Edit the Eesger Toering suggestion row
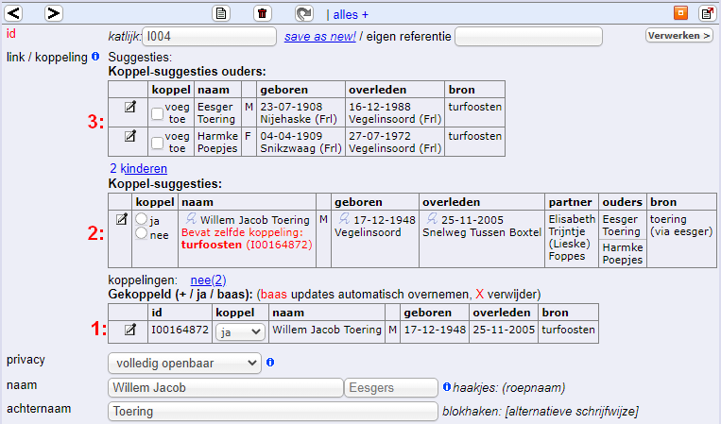This screenshot has width=721, height=424. tap(130, 107)
